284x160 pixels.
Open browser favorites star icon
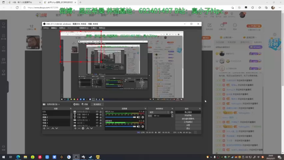(x=260, y=7)
